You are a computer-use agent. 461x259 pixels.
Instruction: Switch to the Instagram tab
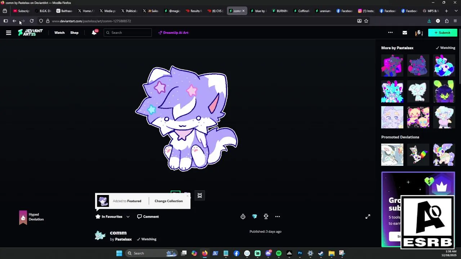click(366, 11)
